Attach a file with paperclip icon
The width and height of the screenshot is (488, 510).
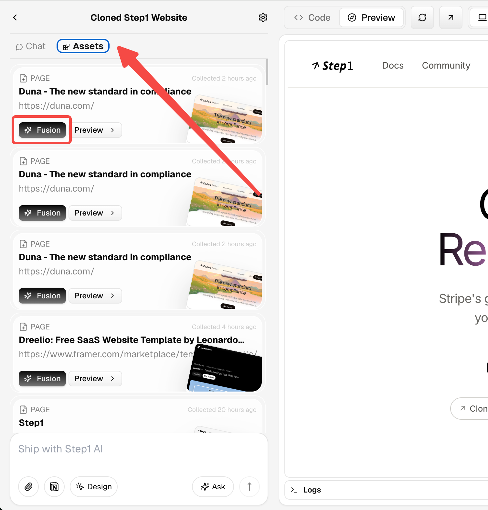tap(28, 486)
